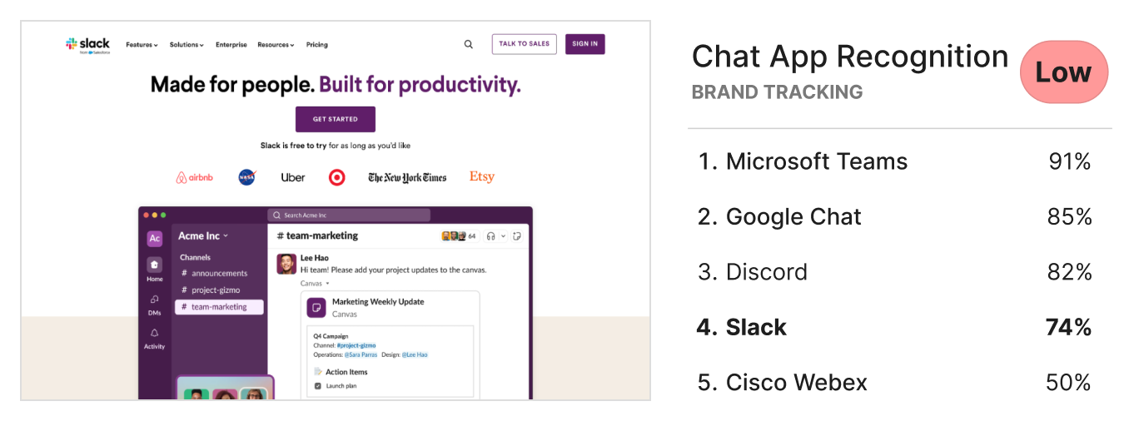Screen dimensions: 1129x426
Task: Open the search magnifier icon
Action: point(469,44)
